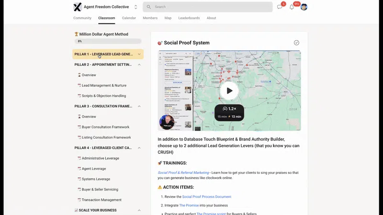The image size is (383, 215).
Task: Click the trophy icon beside course title
Action: 77,34
